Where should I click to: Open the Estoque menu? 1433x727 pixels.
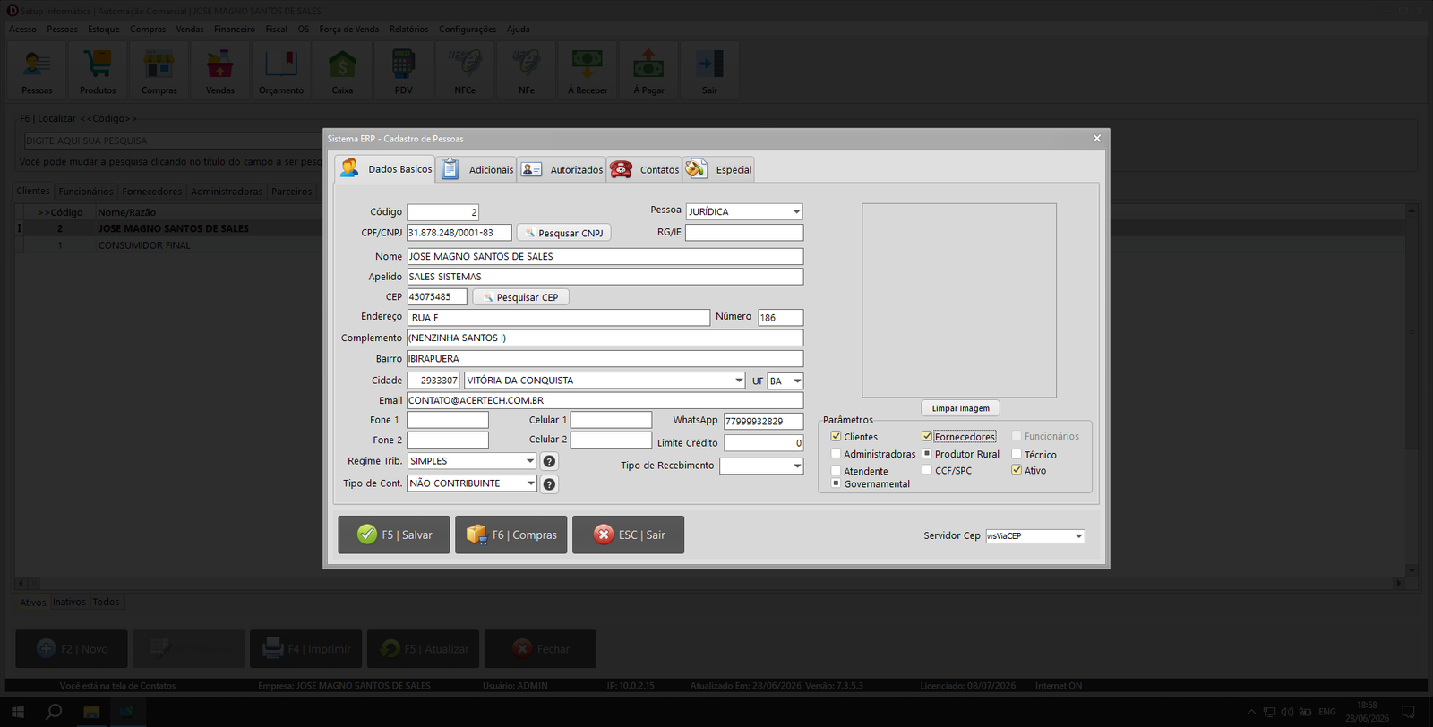pyautogui.click(x=103, y=29)
